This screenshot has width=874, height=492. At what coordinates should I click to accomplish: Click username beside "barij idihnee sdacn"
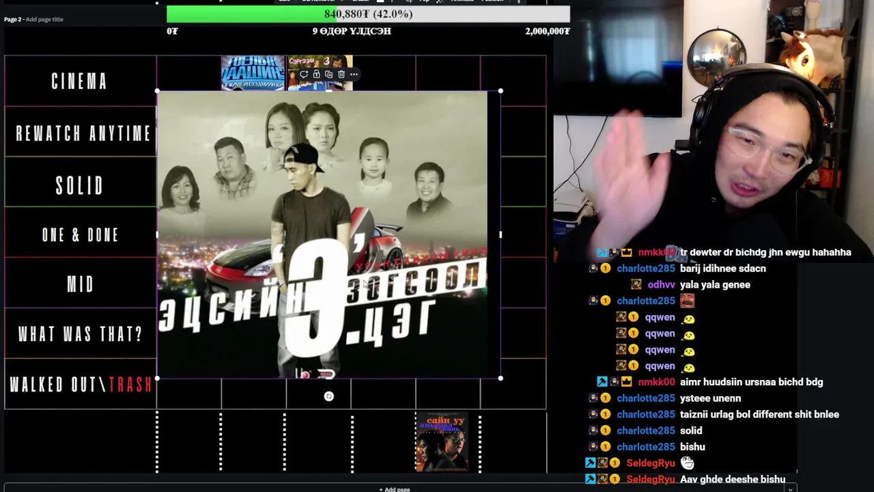pyautogui.click(x=645, y=269)
